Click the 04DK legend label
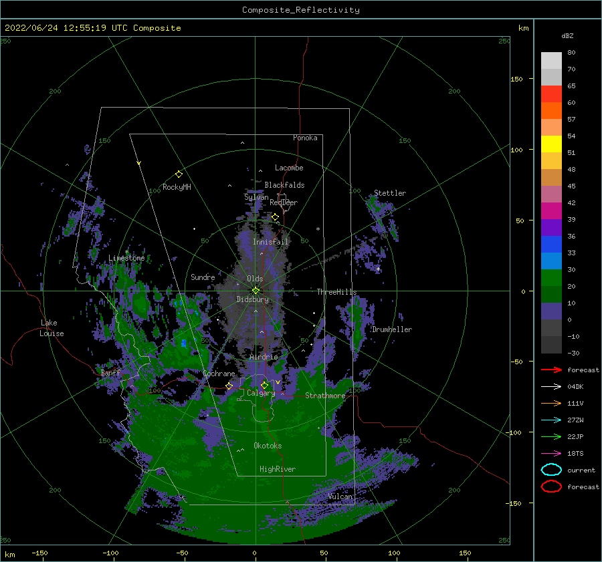 click(x=575, y=387)
